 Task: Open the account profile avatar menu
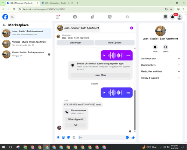click(180, 17)
